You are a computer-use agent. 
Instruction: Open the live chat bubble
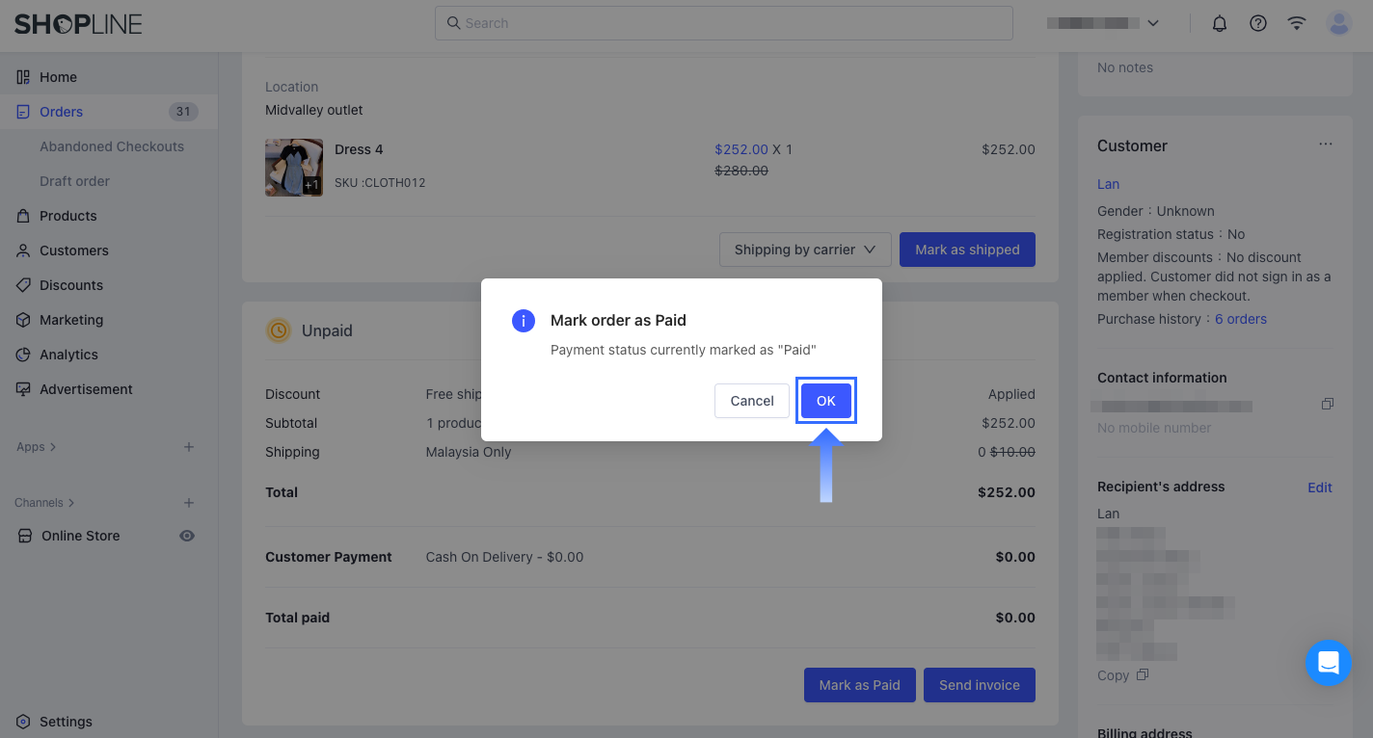(1328, 663)
